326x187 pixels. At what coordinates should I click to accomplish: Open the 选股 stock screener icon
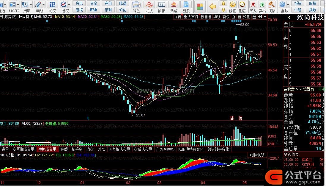(64, 4)
